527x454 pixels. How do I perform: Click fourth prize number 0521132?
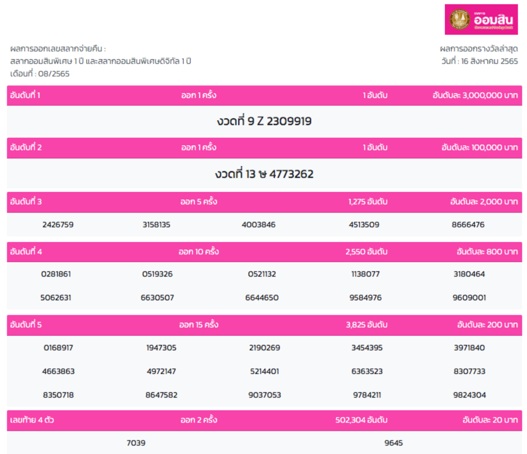[x=262, y=274]
